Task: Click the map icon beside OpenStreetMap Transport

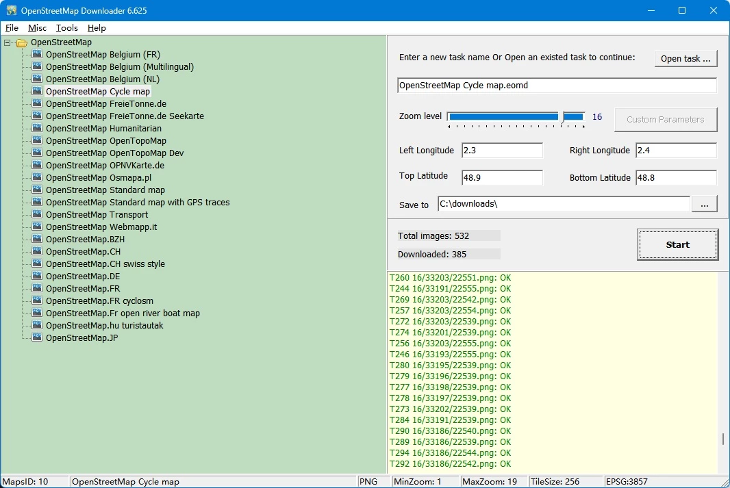Action: pos(37,214)
